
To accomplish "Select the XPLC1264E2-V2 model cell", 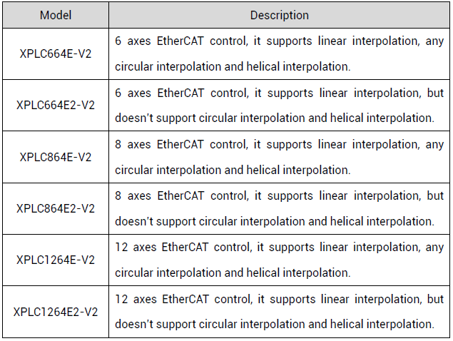I will point(56,312).
